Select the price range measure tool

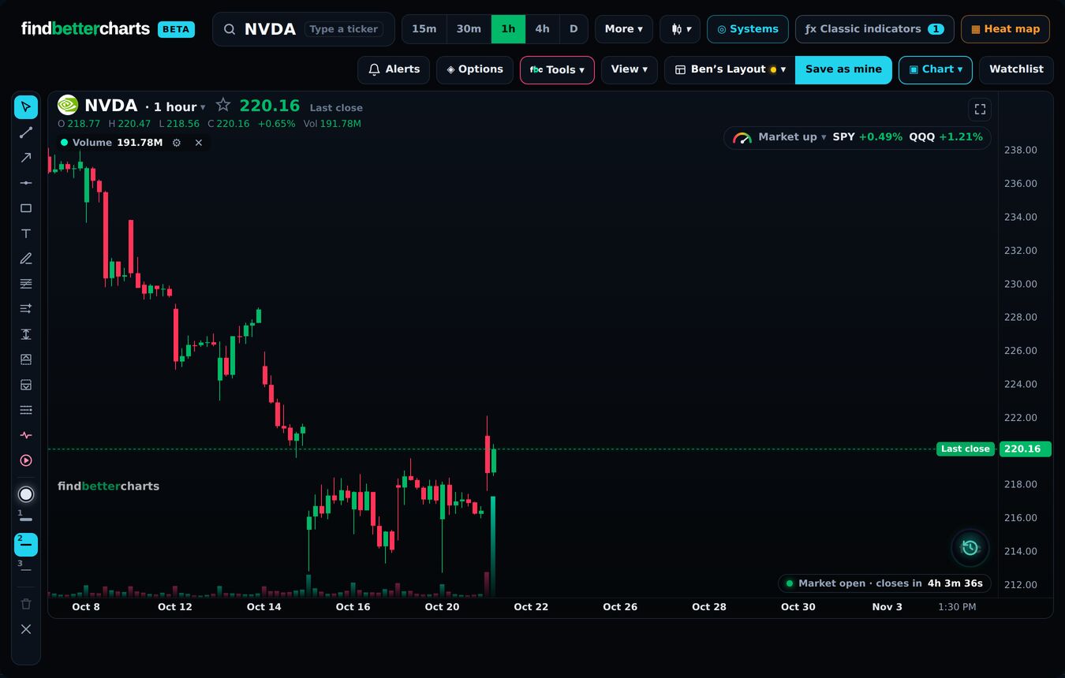click(26, 334)
